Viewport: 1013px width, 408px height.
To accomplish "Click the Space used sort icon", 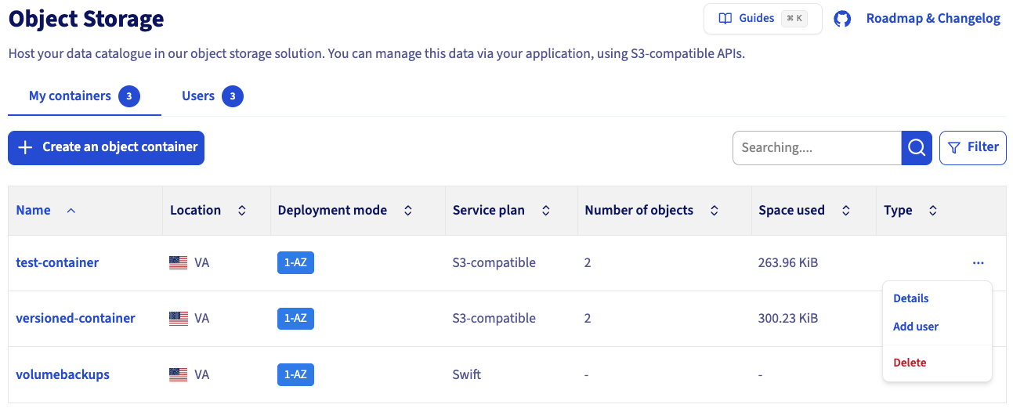I will point(845,211).
